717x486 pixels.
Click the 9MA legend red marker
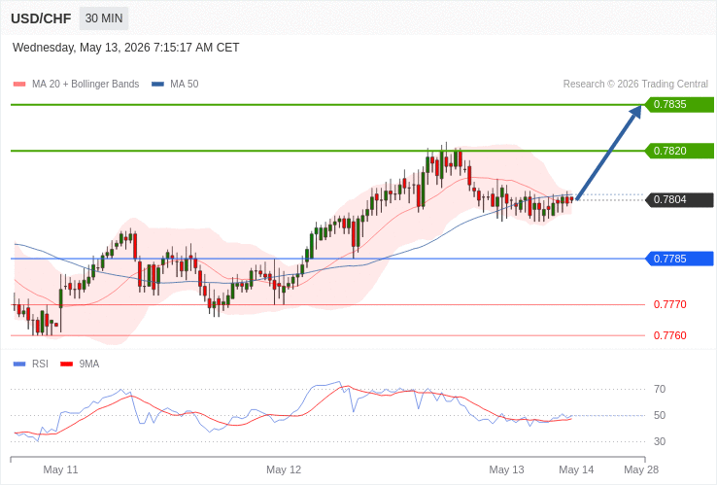pos(67,364)
